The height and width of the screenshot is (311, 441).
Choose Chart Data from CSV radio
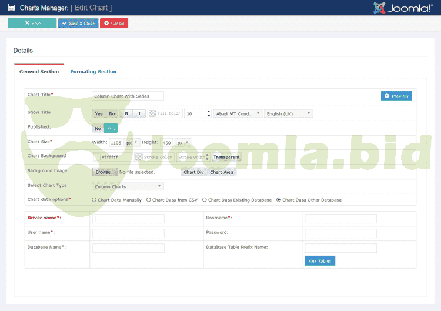pyautogui.click(x=148, y=200)
